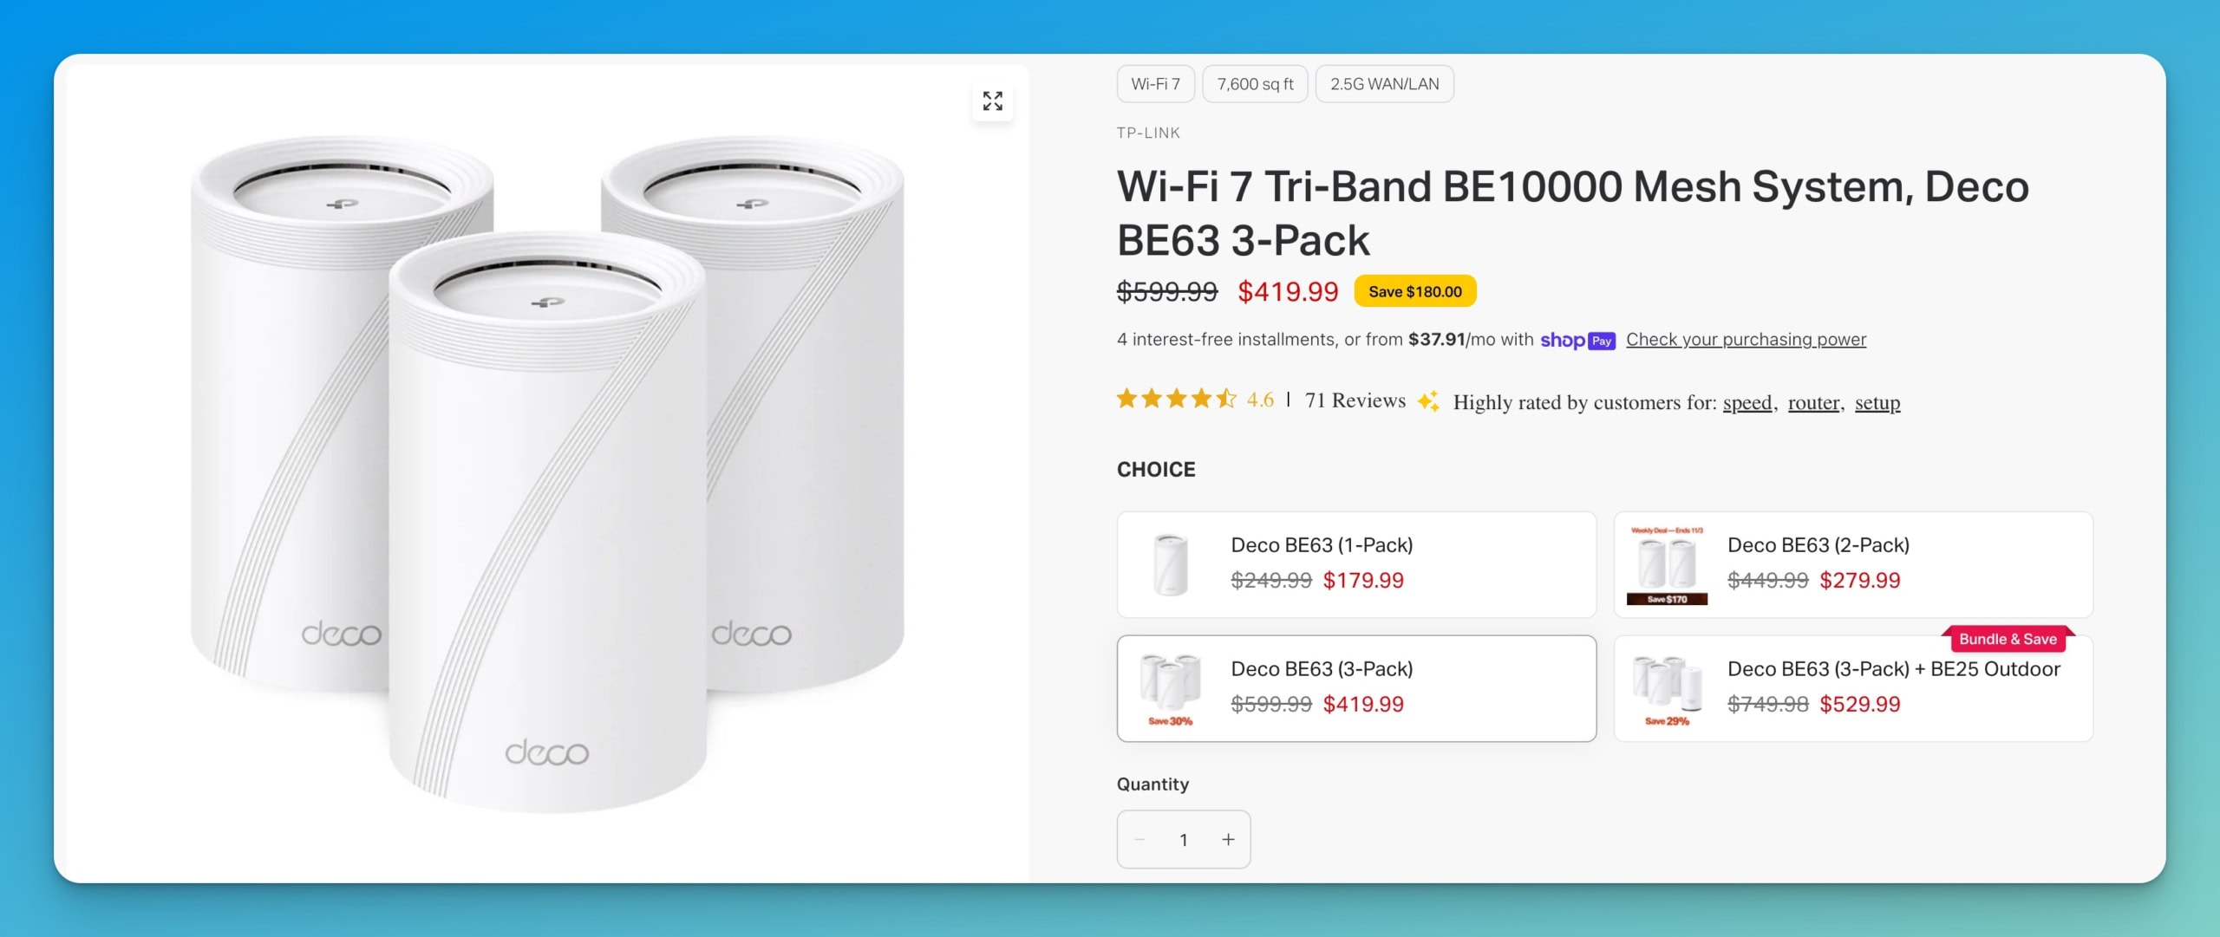The height and width of the screenshot is (937, 2220).
Task: Click the sparkle icon beside Highly rated
Action: tap(1427, 401)
